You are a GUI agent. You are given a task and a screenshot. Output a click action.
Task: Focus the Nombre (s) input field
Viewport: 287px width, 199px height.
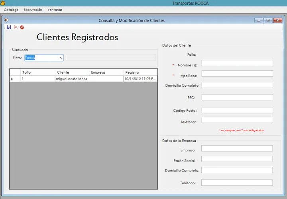(237, 63)
